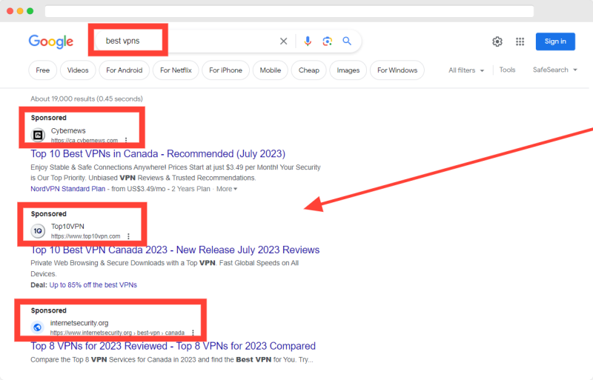
Task: Open three-dot menu for Top10VPN ad
Action: pos(128,236)
